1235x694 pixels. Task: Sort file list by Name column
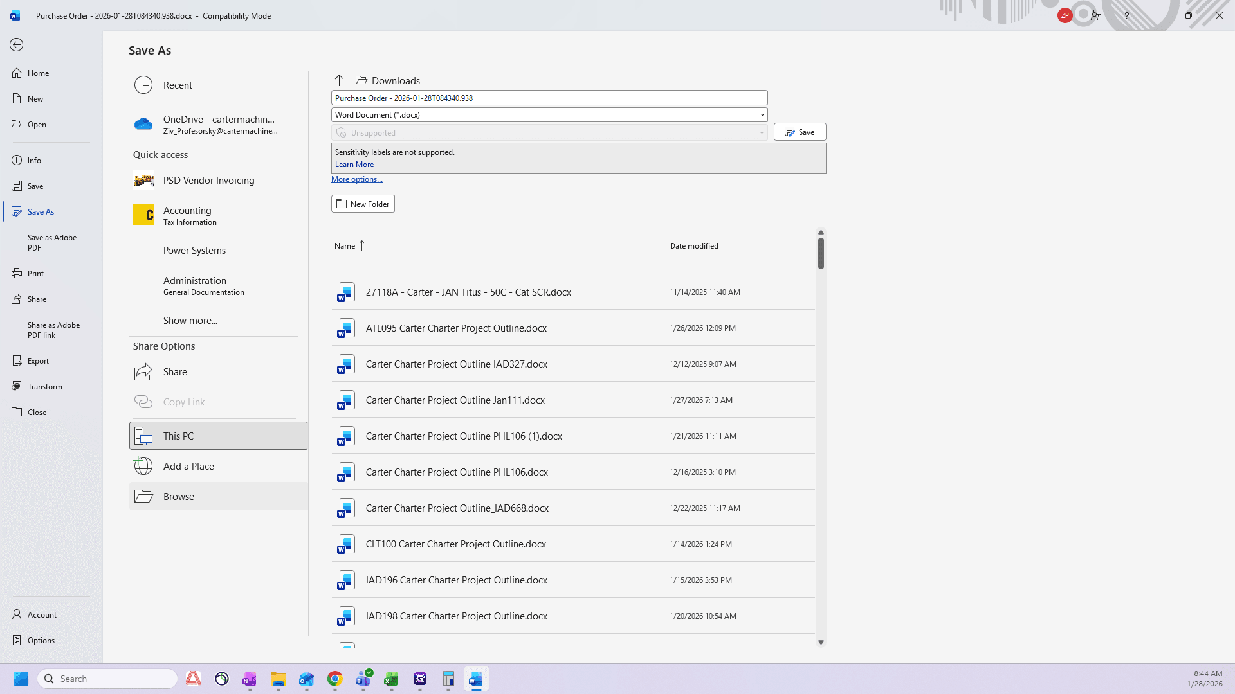tap(345, 246)
